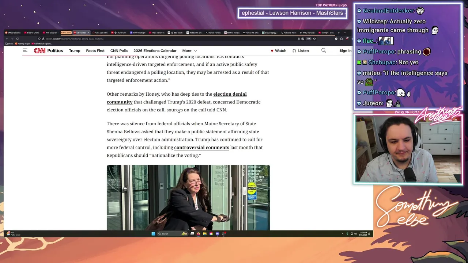468x263 pixels.
Task: Open the Trump nav section
Action: coord(75,51)
